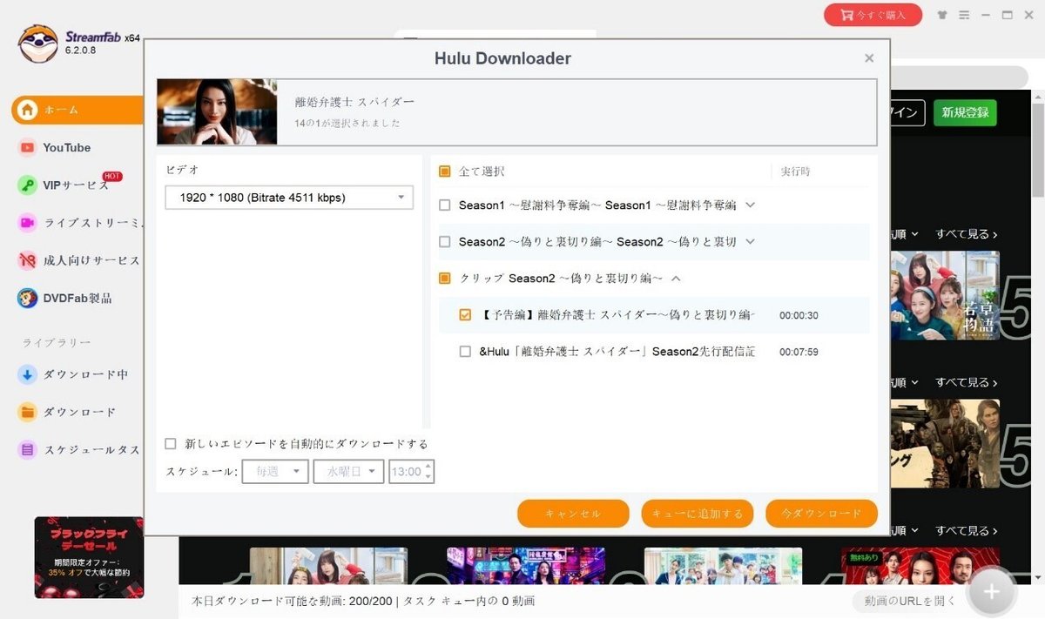Click the 新規登録 button on the Hulu page
1045x619 pixels.
pos(966,113)
